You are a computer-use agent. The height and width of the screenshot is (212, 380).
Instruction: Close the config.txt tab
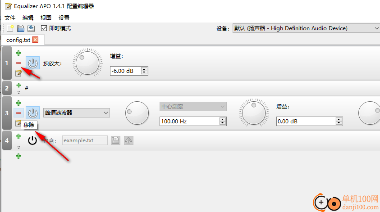click(x=35, y=40)
